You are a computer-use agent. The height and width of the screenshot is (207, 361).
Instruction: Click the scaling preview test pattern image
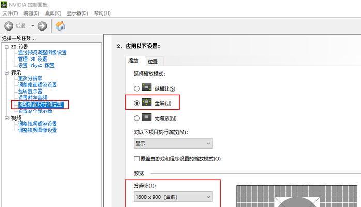click(297, 196)
